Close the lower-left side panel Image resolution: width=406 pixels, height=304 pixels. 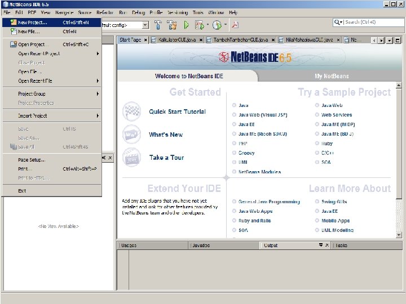click(x=110, y=158)
